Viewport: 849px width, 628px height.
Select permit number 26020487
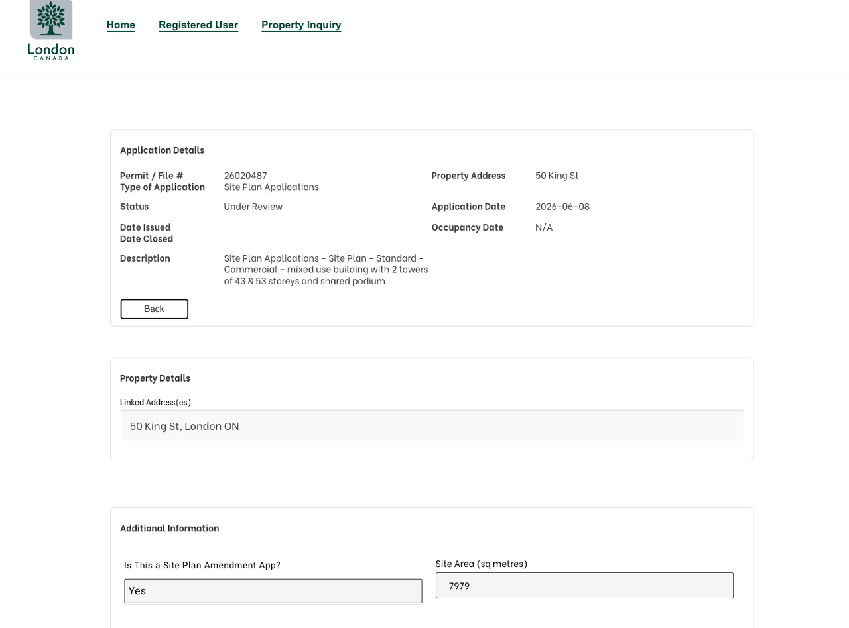pos(245,176)
